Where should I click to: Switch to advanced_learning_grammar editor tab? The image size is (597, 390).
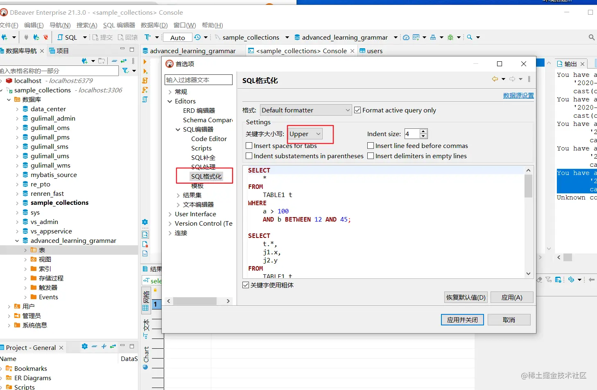[x=189, y=51]
